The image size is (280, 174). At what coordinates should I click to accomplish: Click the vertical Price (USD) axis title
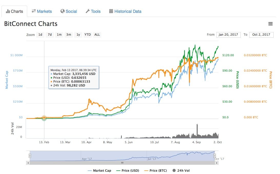click(237, 80)
